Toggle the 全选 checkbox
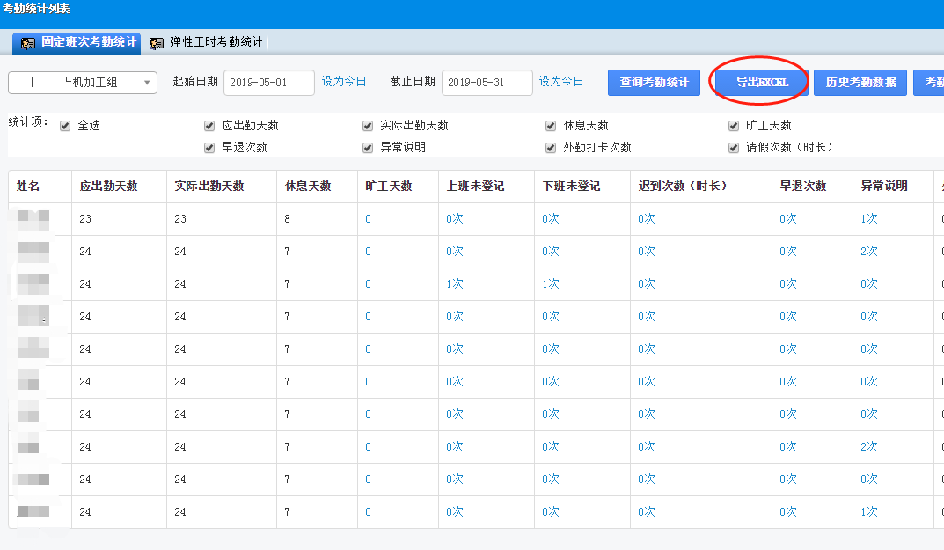Screen dimensions: 944x550 [65, 126]
